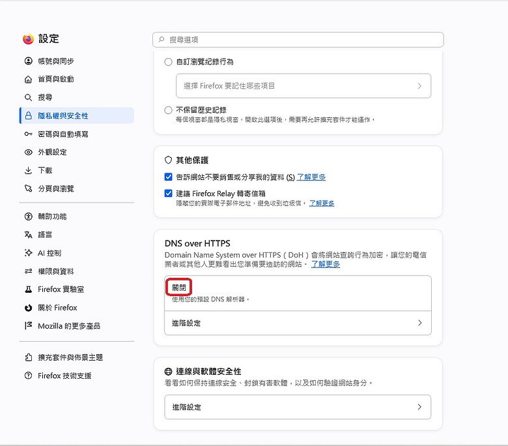Open the 帳號與同步 settings page
Image resolution: width=508 pixels, height=446 pixels.
(77, 61)
